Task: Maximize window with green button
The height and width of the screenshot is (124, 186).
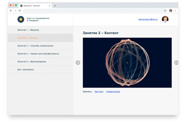Action: coord(16,5)
